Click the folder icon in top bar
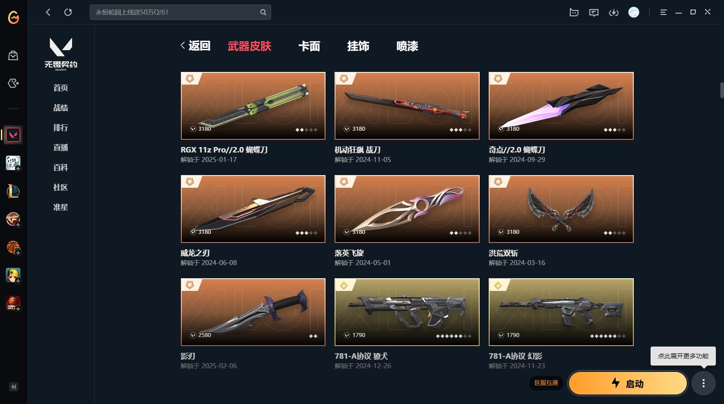 click(574, 13)
